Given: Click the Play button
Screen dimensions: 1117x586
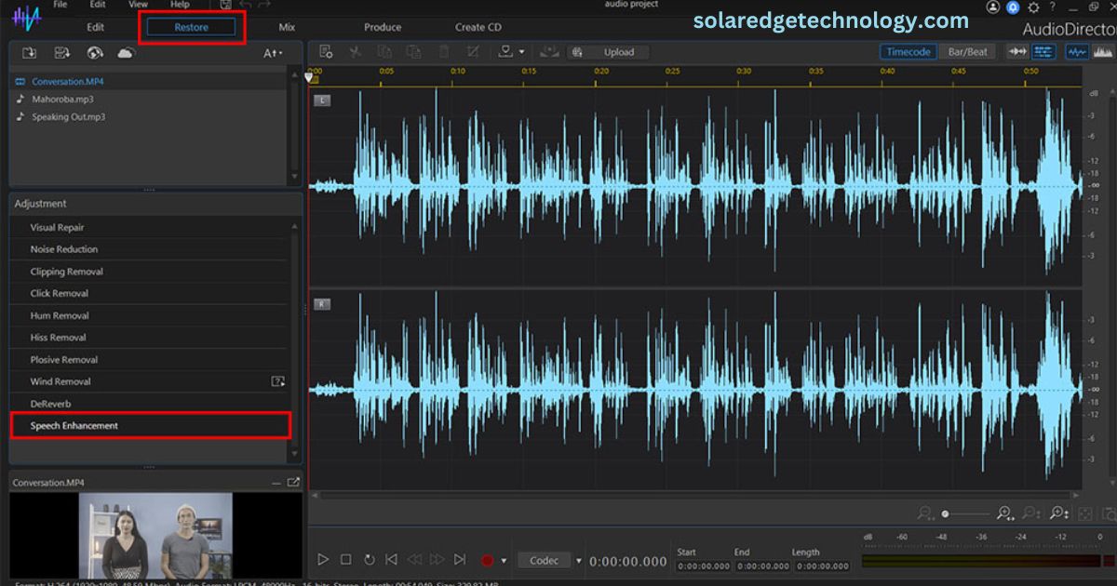Looking at the screenshot, I should click(x=323, y=560).
